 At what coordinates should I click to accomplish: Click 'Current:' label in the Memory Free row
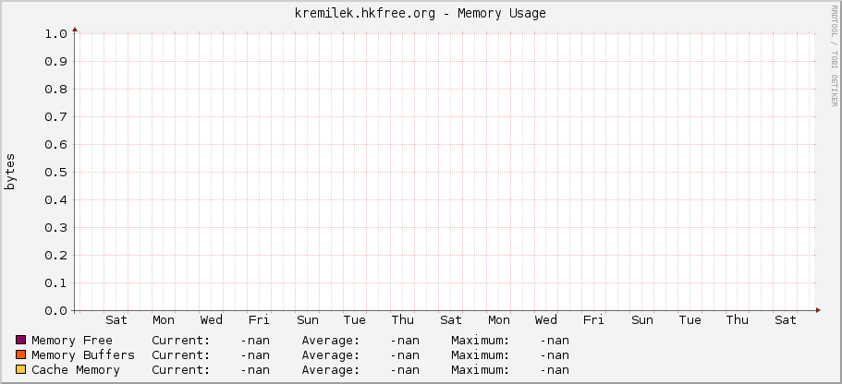pos(181,341)
